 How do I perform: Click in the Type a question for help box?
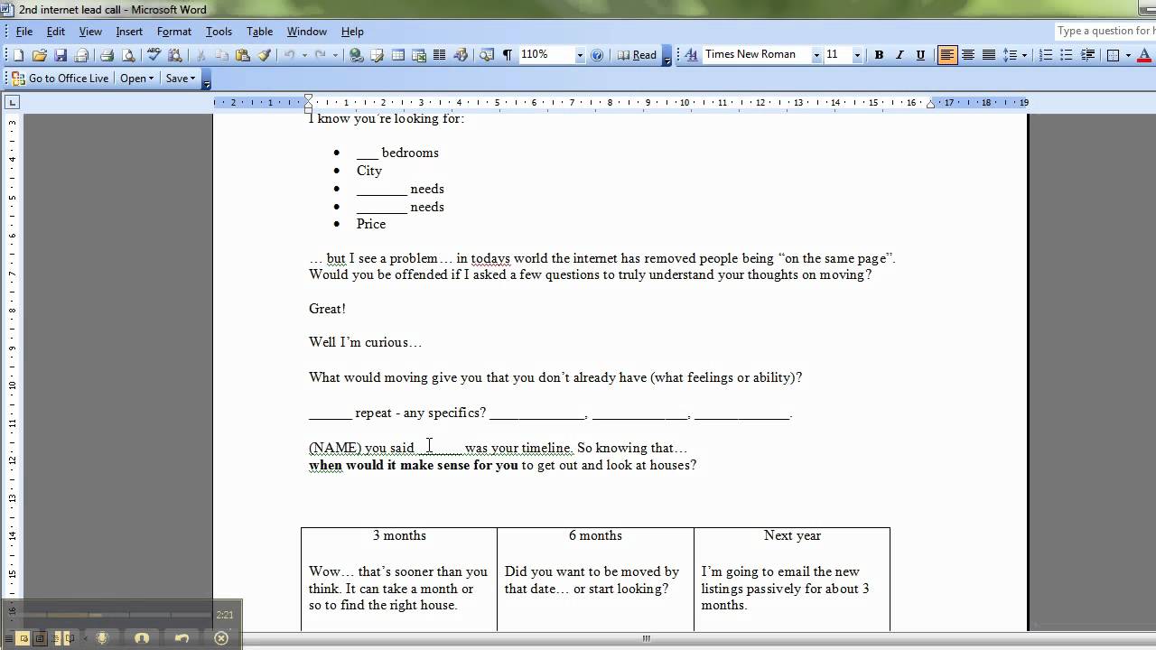point(1105,32)
